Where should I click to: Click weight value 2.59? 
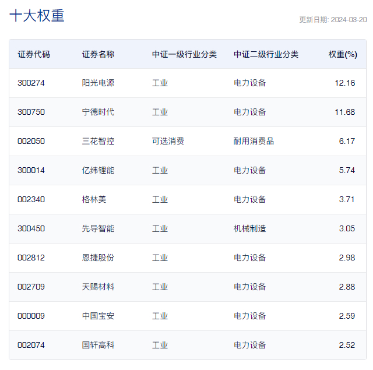tap(347, 316)
